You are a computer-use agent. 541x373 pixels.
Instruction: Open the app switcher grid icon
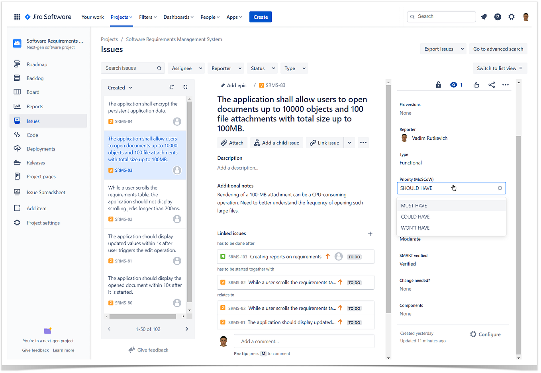click(x=17, y=17)
